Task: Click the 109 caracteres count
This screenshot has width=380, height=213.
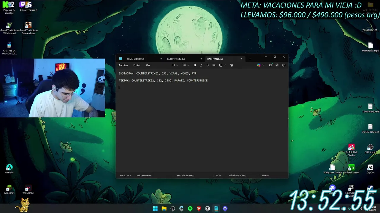Action: (144, 175)
